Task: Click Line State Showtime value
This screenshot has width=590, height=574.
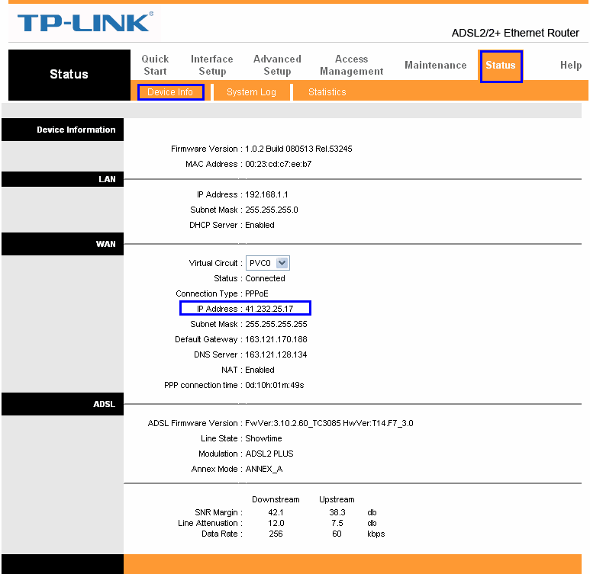Action: click(x=263, y=438)
